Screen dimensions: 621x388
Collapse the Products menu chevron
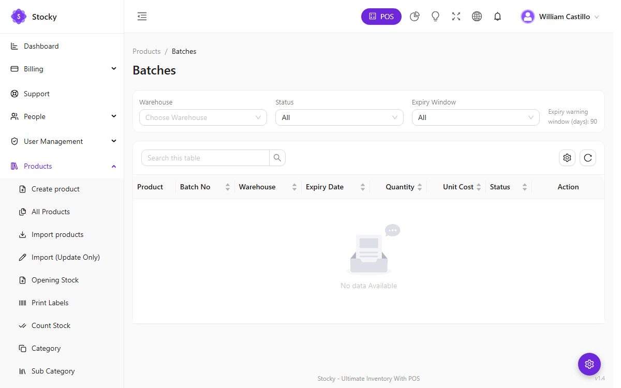click(x=114, y=166)
